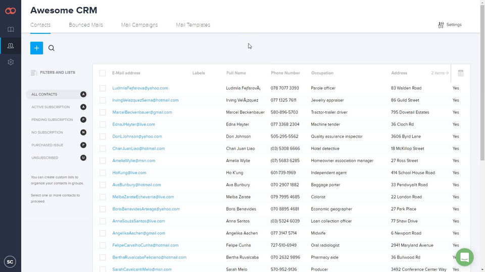
Task: Click the Filters and Lists icon
Action: (x=34, y=73)
